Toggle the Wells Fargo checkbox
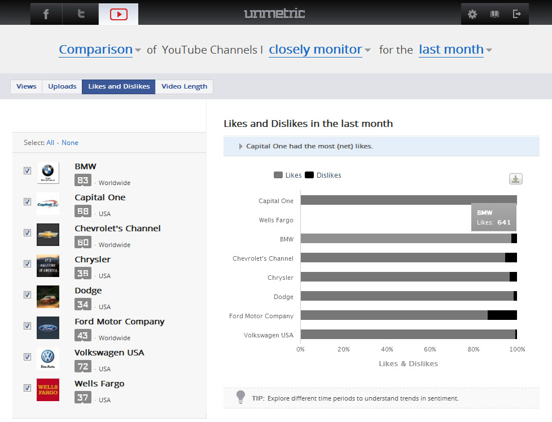552x422 pixels. click(x=27, y=388)
